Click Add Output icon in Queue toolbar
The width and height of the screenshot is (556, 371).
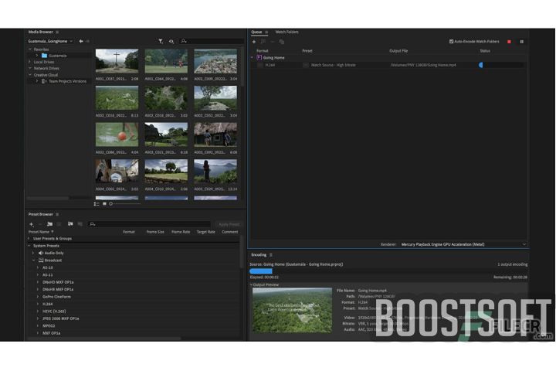pos(263,42)
